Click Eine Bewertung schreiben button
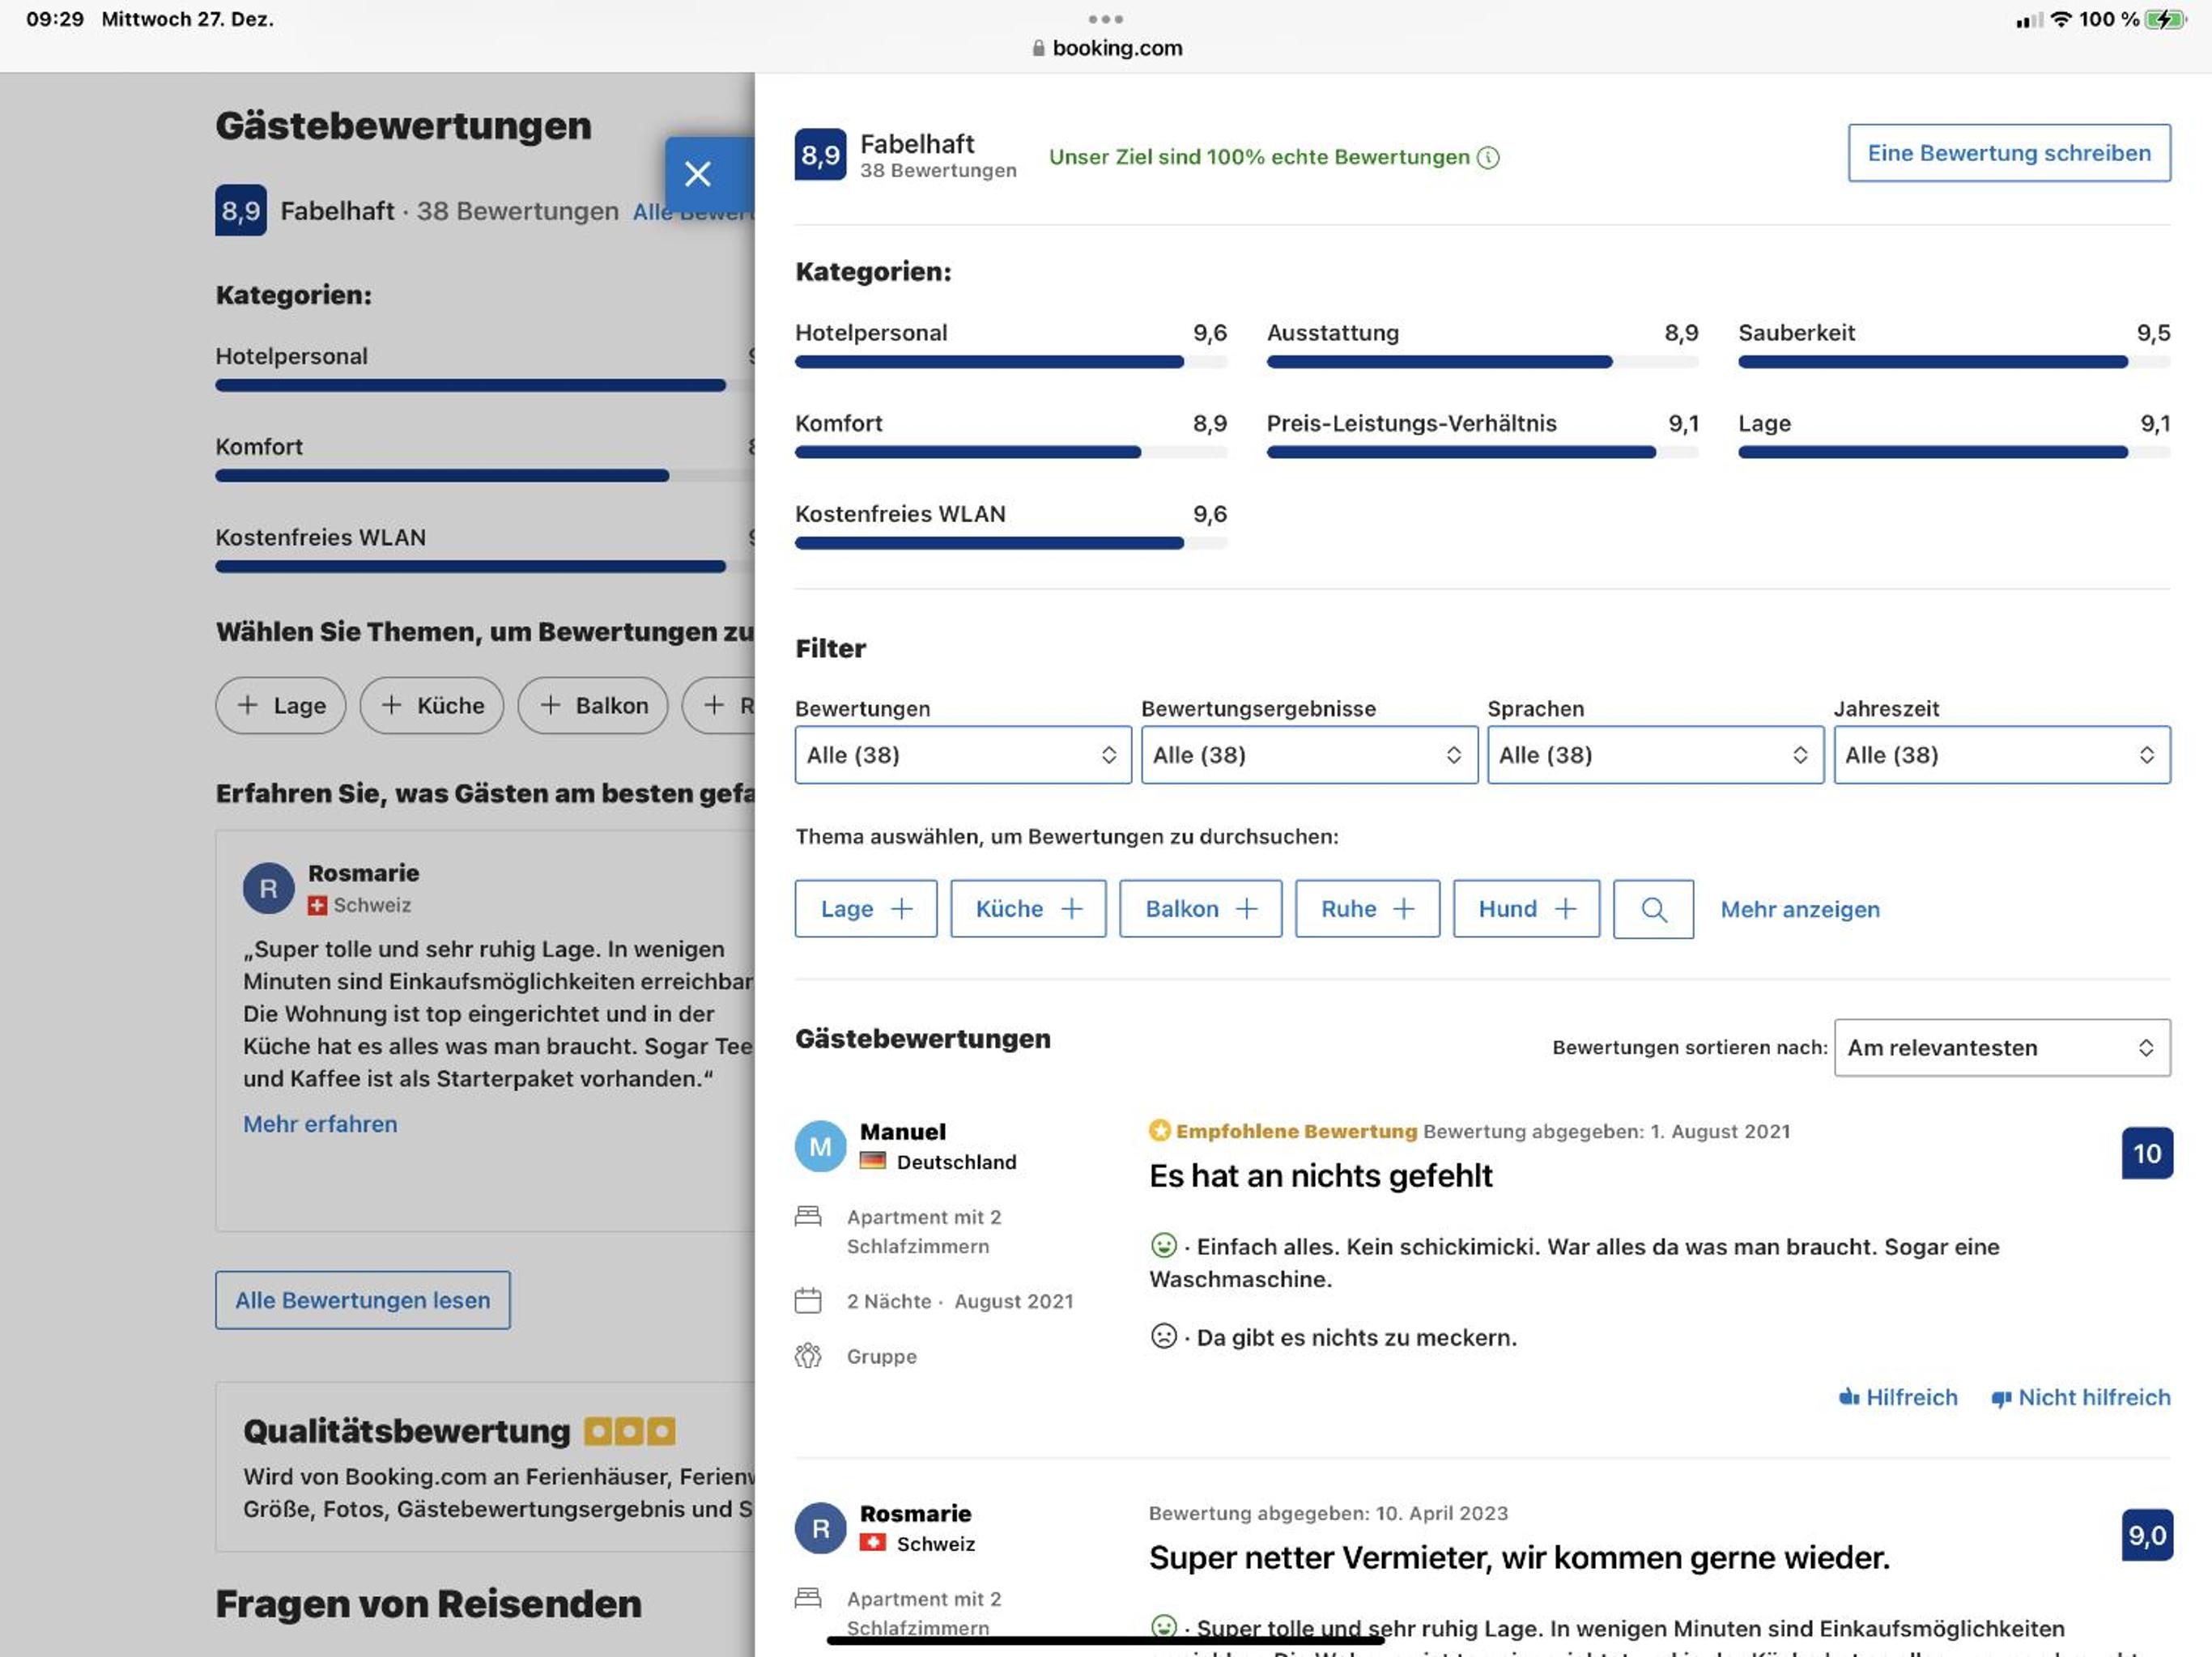This screenshot has width=2212, height=1657. point(2009,153)
